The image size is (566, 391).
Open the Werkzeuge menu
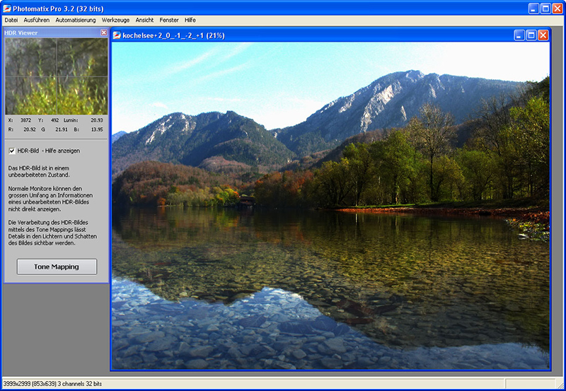(x=115, y=21)
